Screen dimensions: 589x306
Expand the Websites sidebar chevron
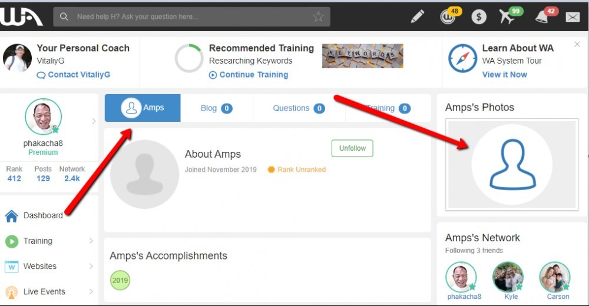pyautogui.click(x=91, y=266)
